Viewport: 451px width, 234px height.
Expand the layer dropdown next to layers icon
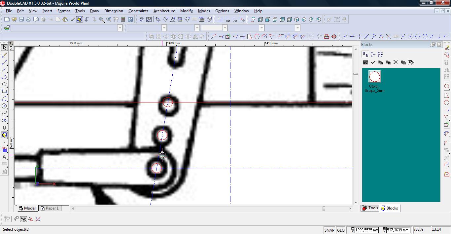click(x=120, y=28)
